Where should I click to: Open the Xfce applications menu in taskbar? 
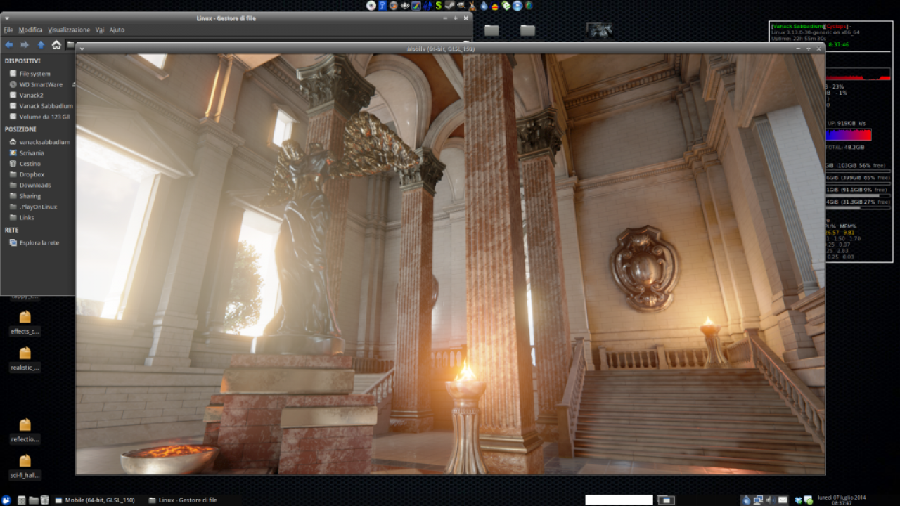[6, 500]
